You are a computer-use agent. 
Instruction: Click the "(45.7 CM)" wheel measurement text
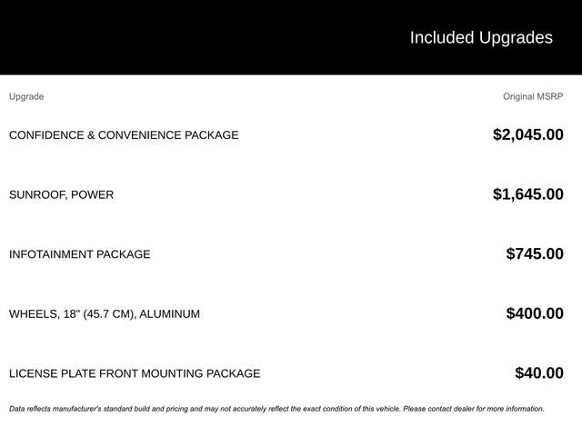pos(108,314)
